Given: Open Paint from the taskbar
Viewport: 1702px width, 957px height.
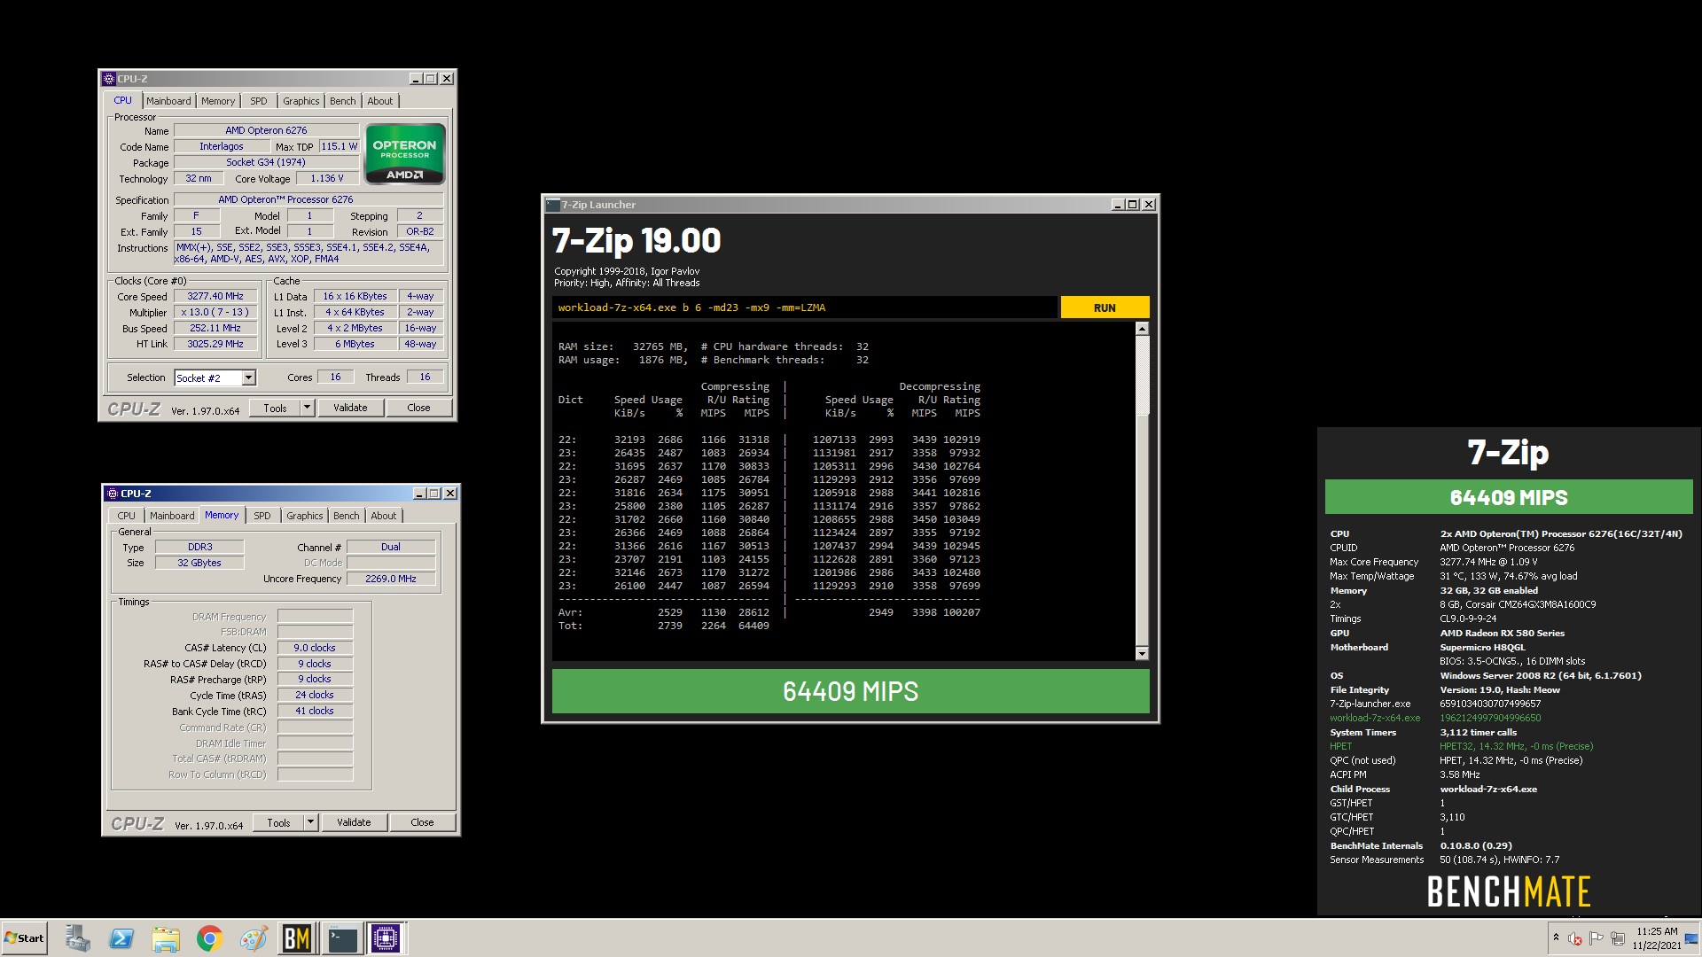Looking at the screenshot, I should (x=253, y=938).
